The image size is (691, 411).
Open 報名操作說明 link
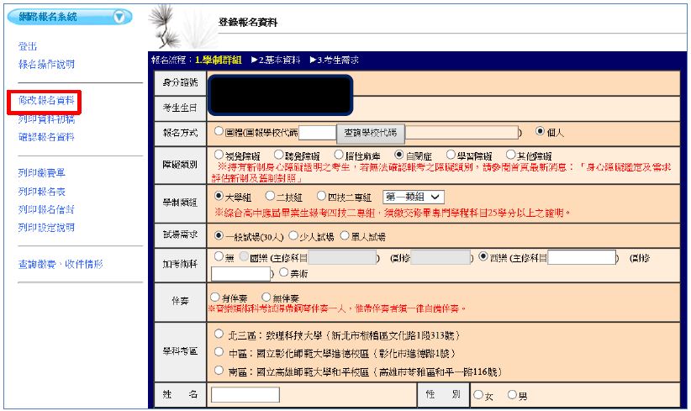(46, 65)
